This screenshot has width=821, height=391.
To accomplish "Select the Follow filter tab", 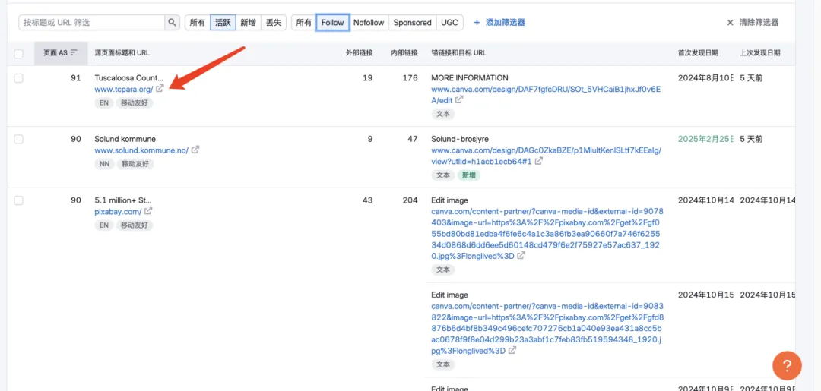I will tap(332, 23).
